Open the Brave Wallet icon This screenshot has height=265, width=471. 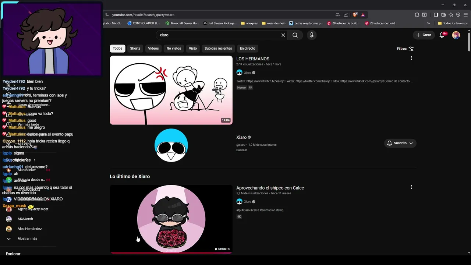443,15
